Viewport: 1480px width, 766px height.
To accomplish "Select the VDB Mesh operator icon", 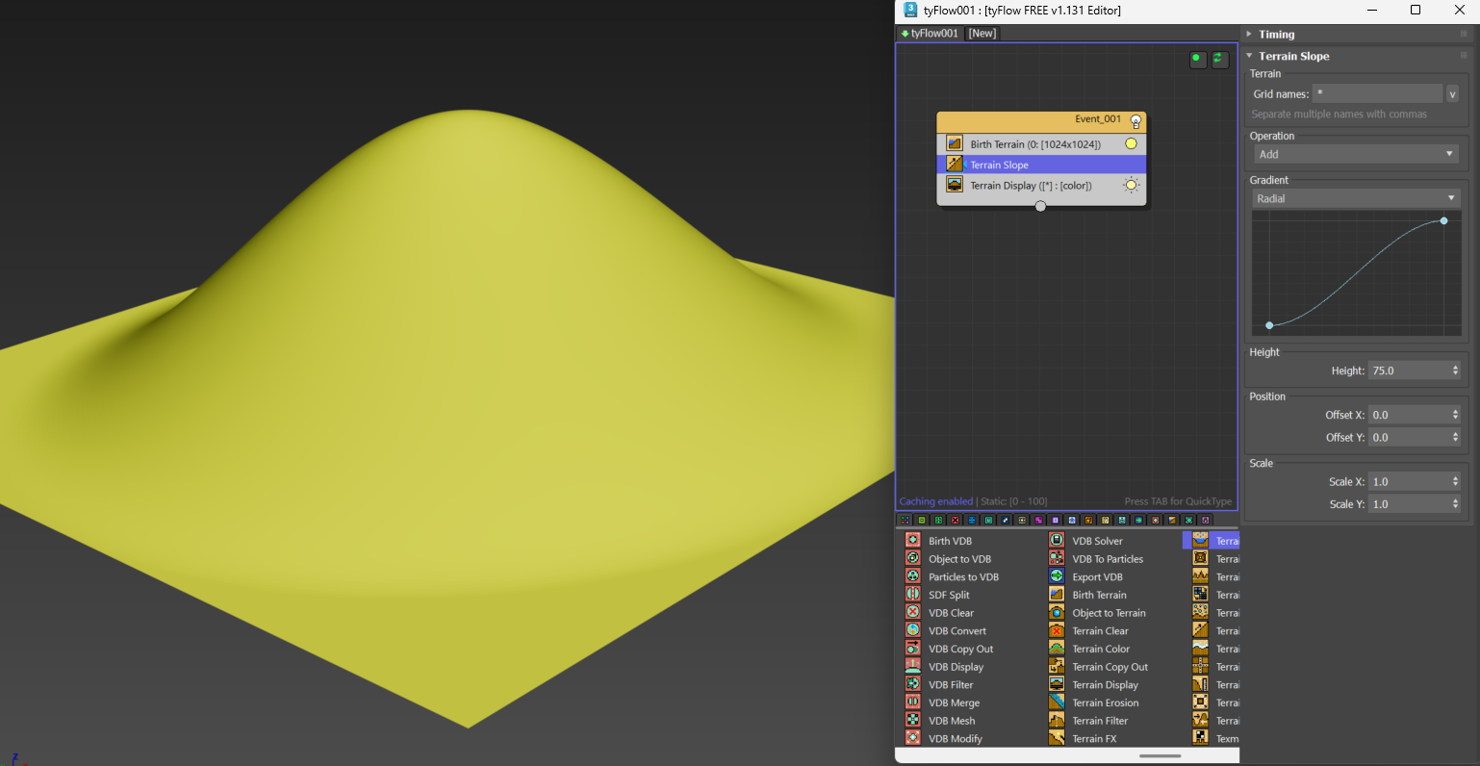I will coord(912,721).
